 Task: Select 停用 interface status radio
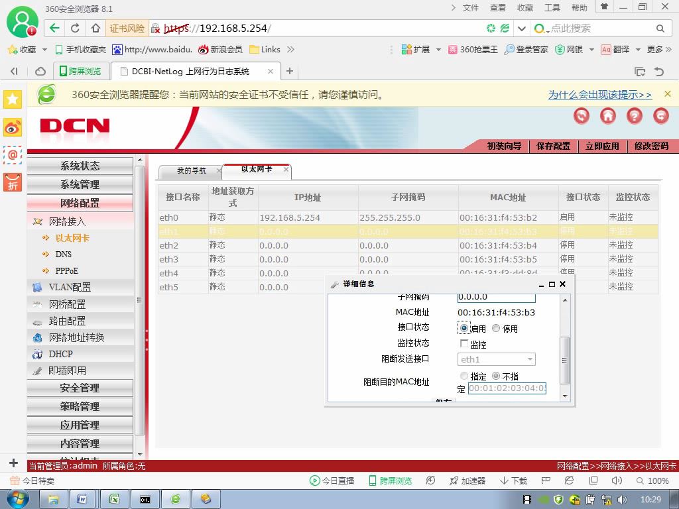click(x=496, y=328)
